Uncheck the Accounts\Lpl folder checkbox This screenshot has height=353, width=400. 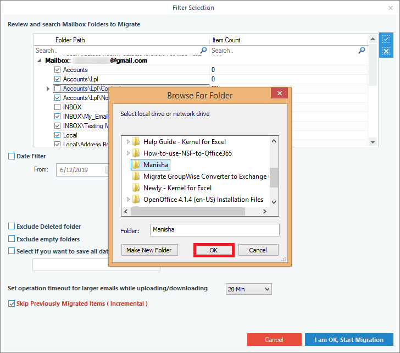coord(57,79)
